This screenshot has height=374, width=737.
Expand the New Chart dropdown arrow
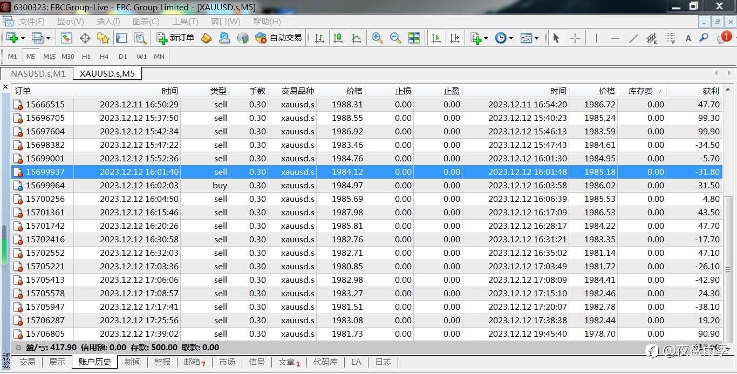point(23,38)
